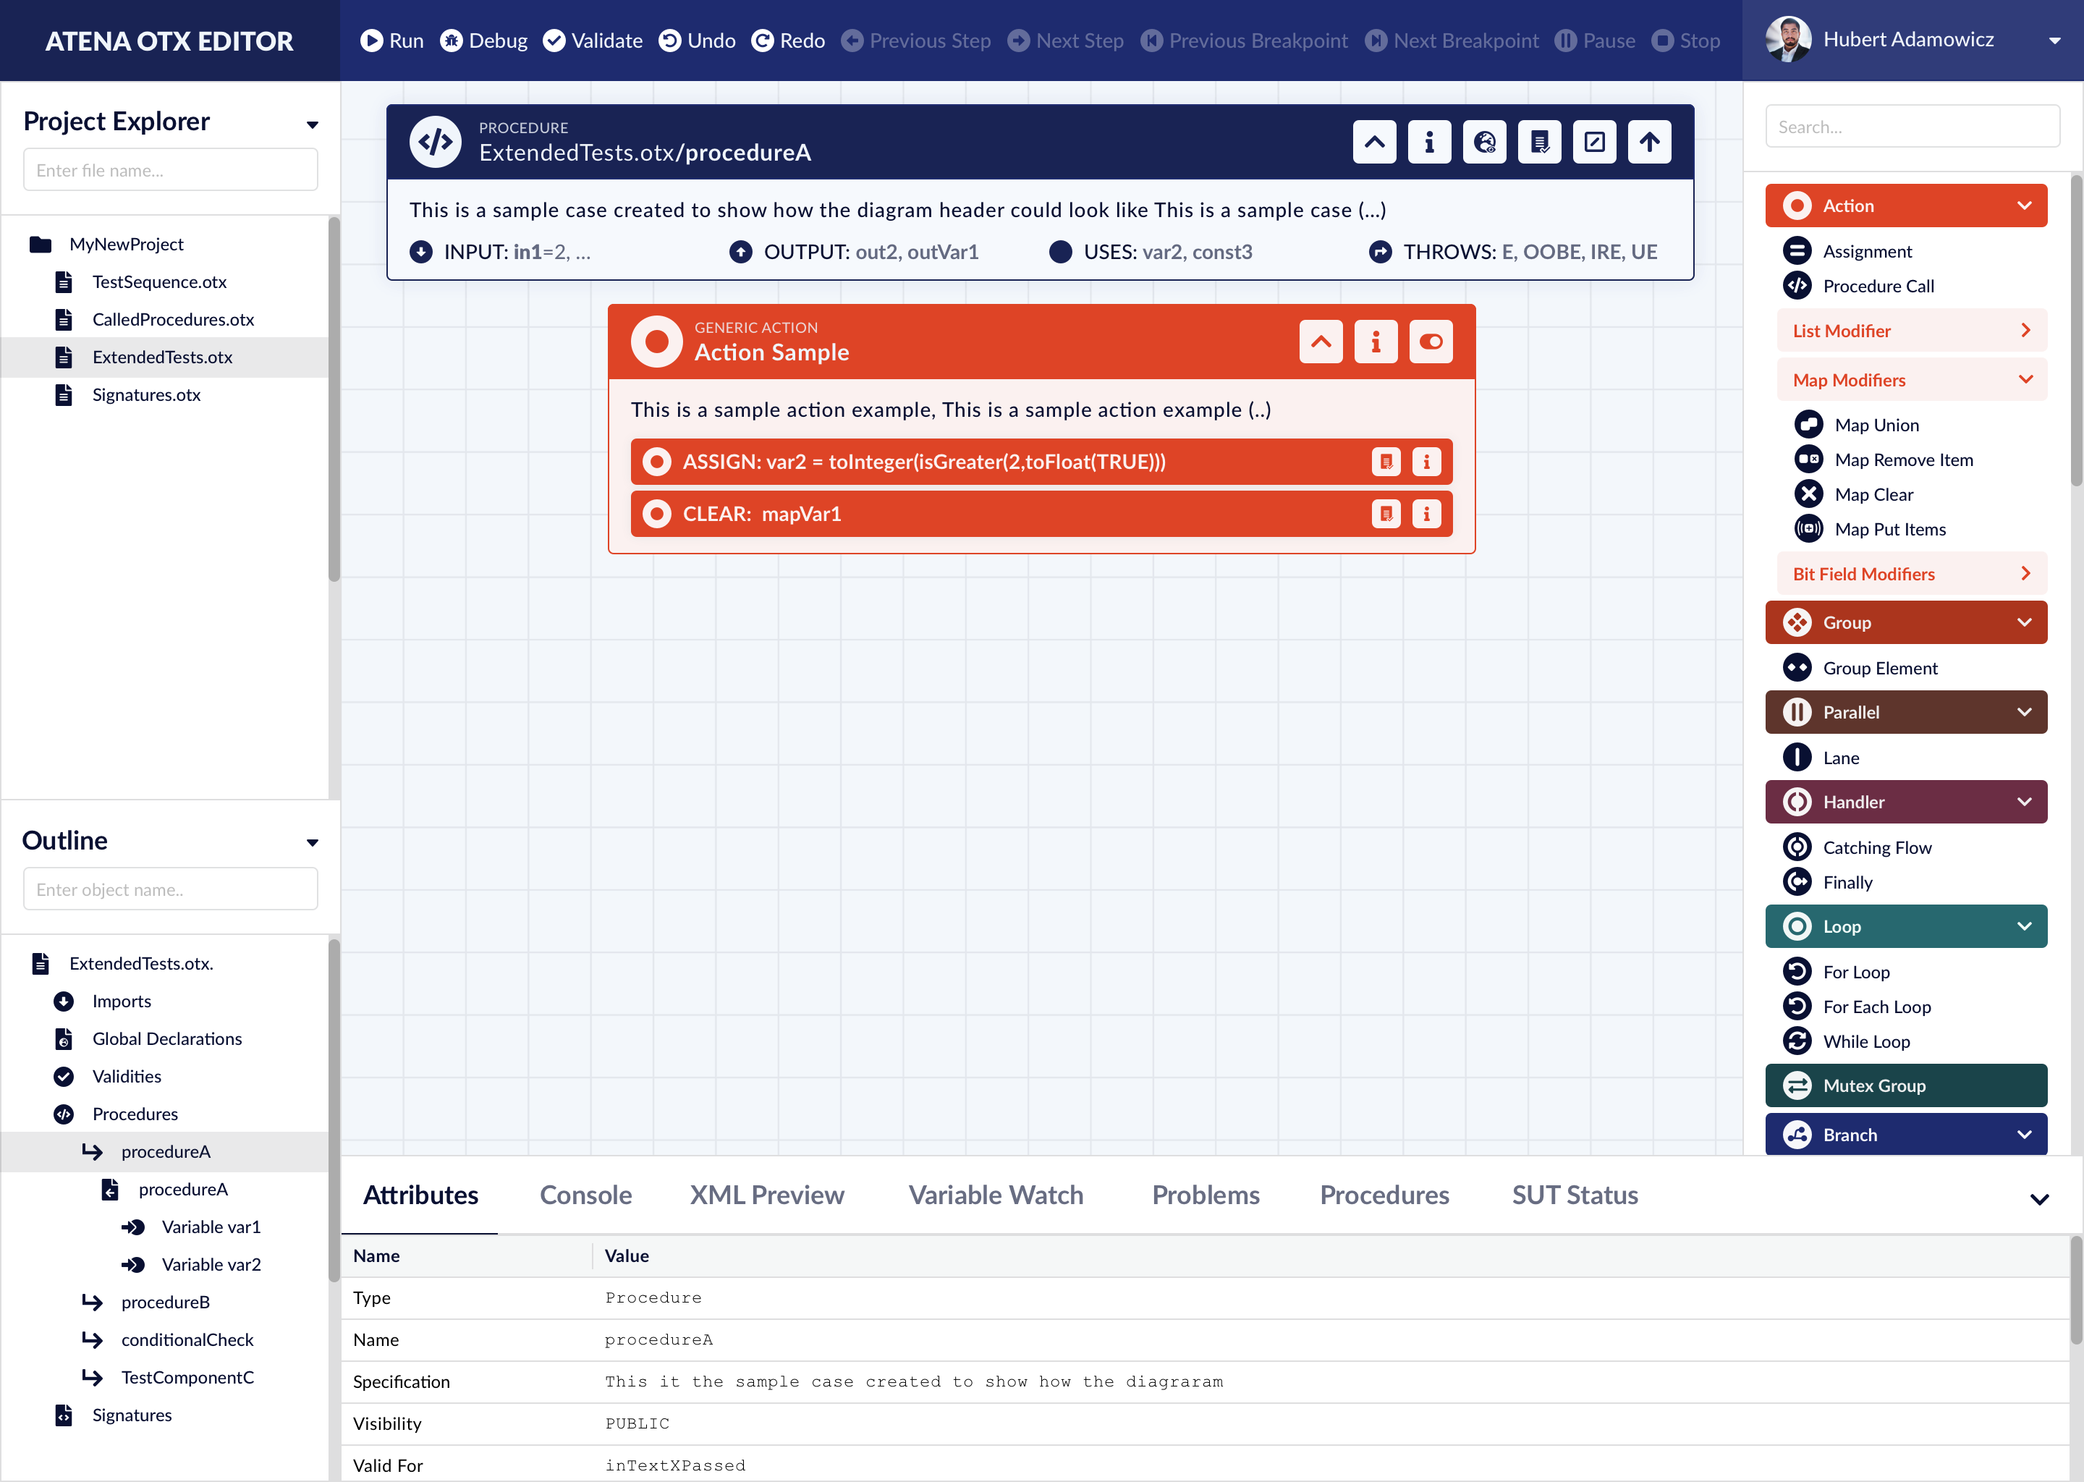The width and height of the screenshot is (2084, 1482).
Task: Select Global Declarations in the Outline
Action: point(167,1038)
